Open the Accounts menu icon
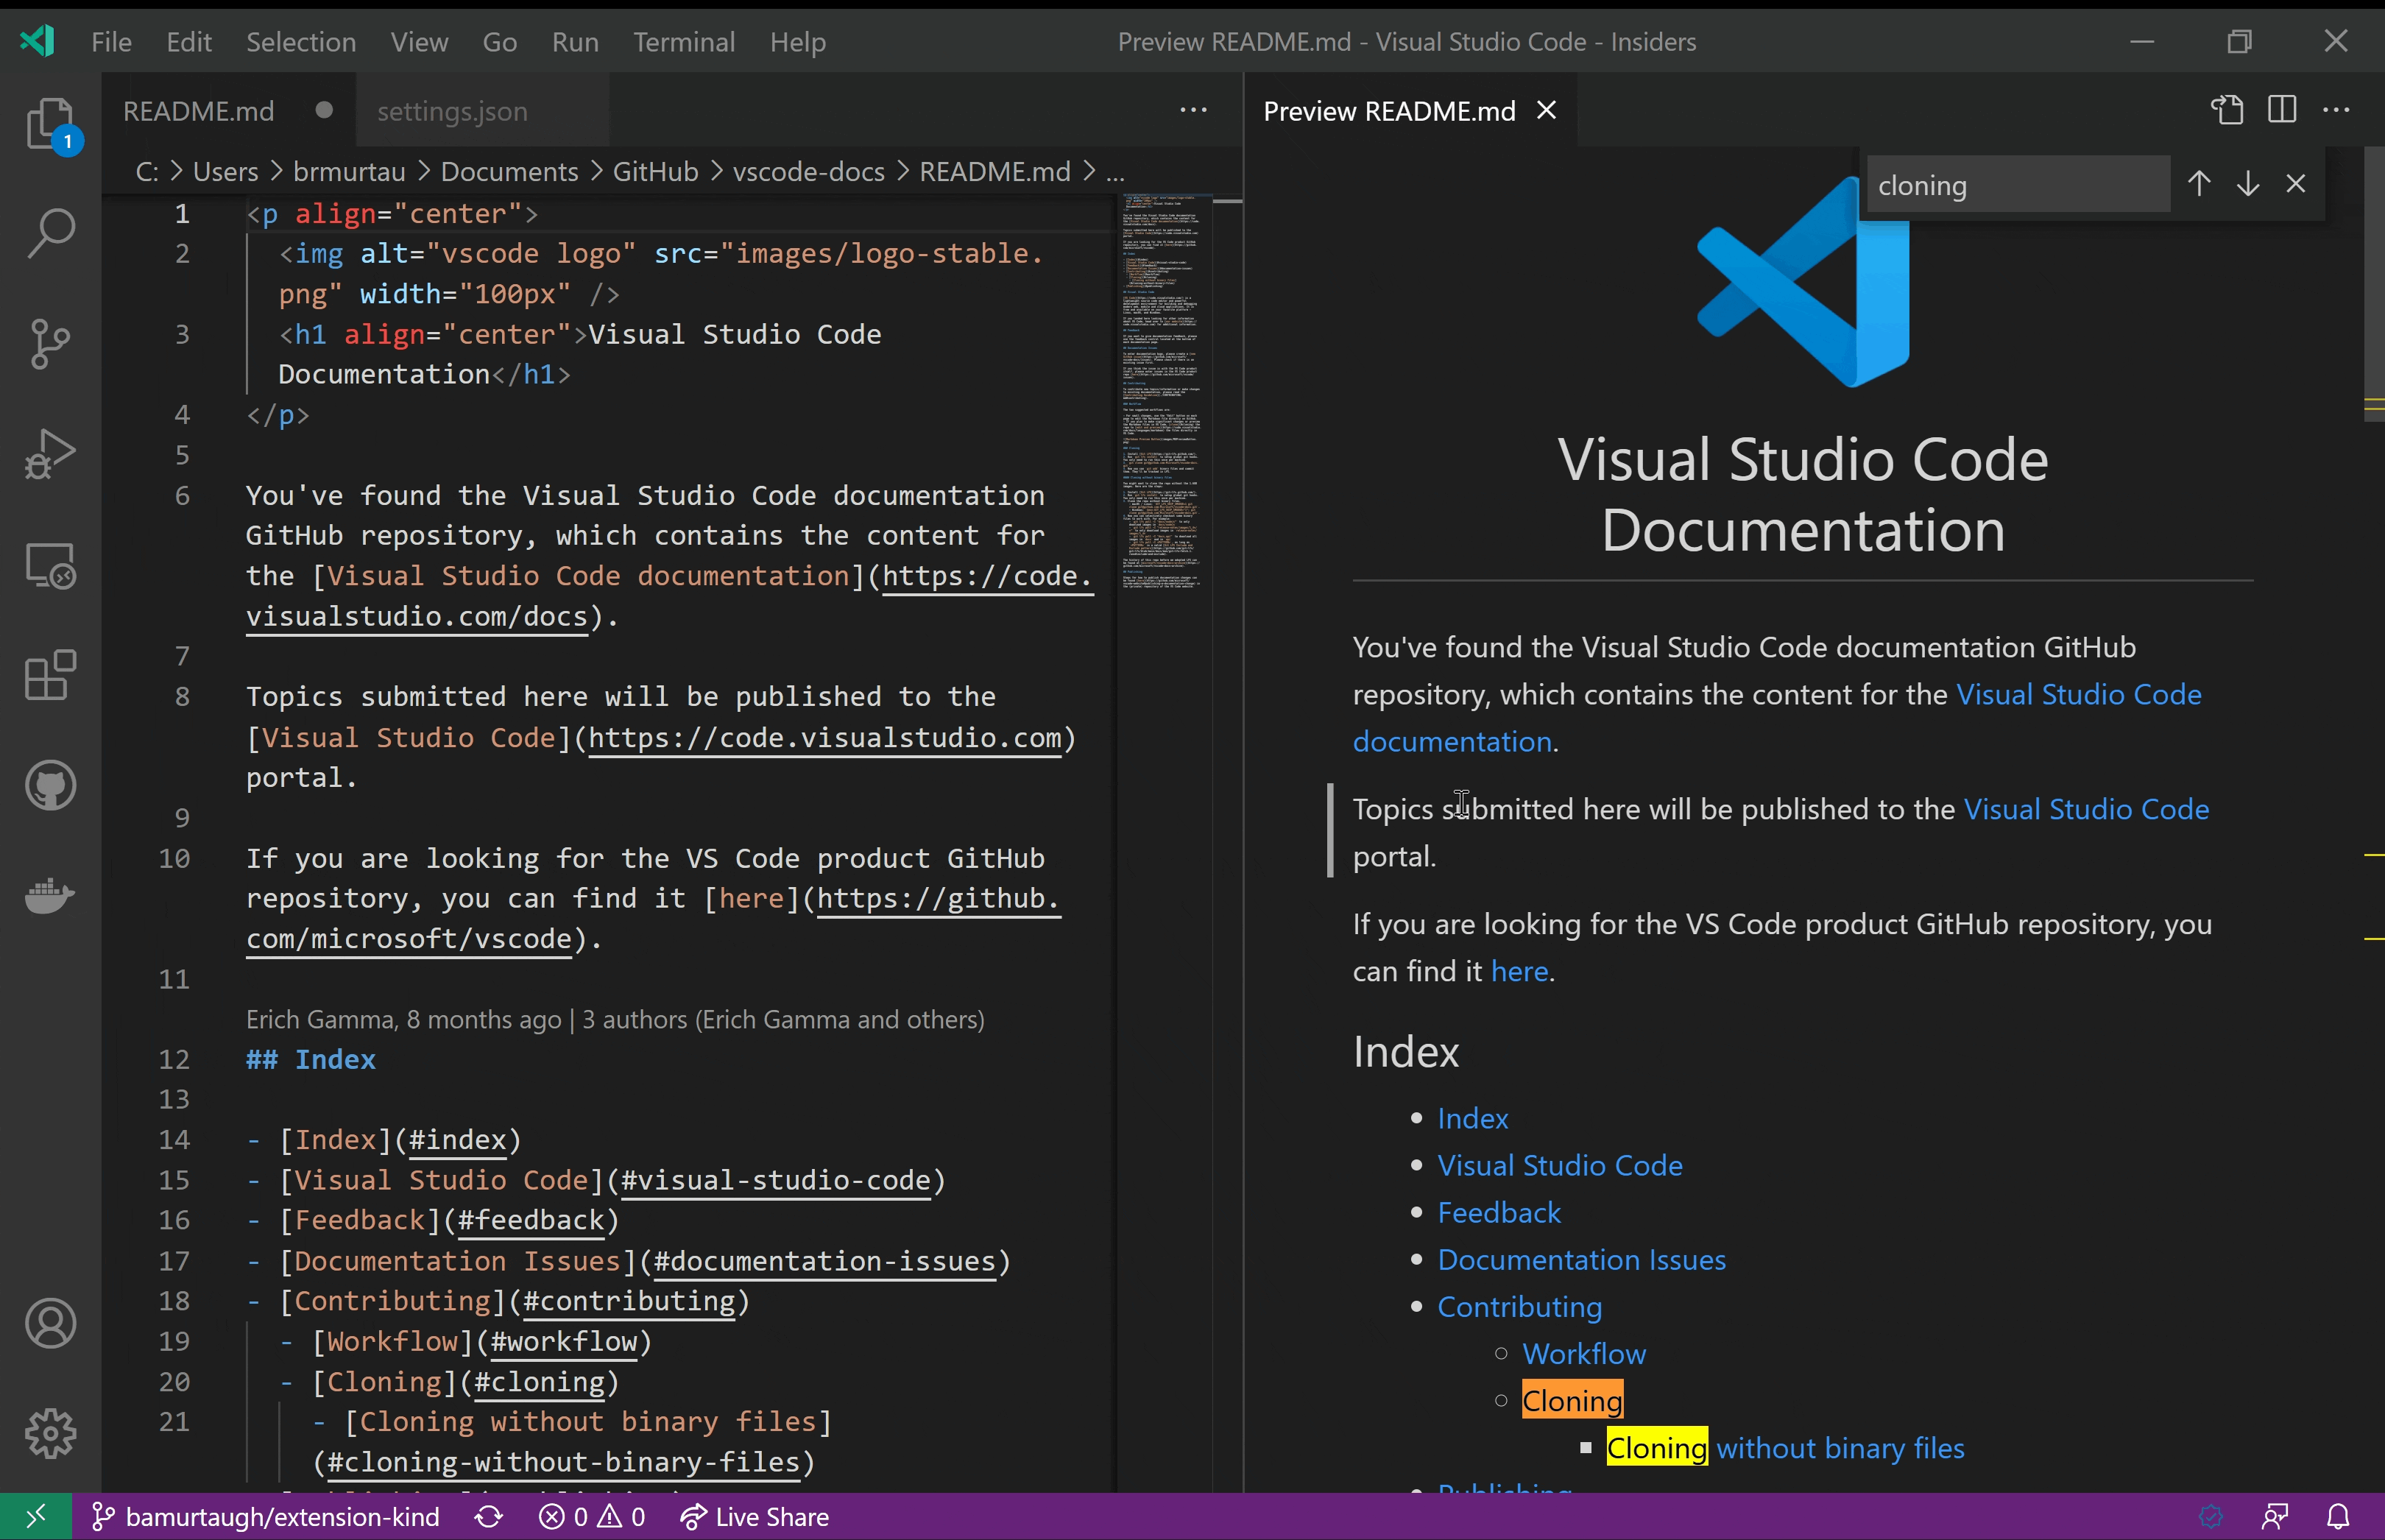The image size is (2385, 1540). coord(50,1323)
